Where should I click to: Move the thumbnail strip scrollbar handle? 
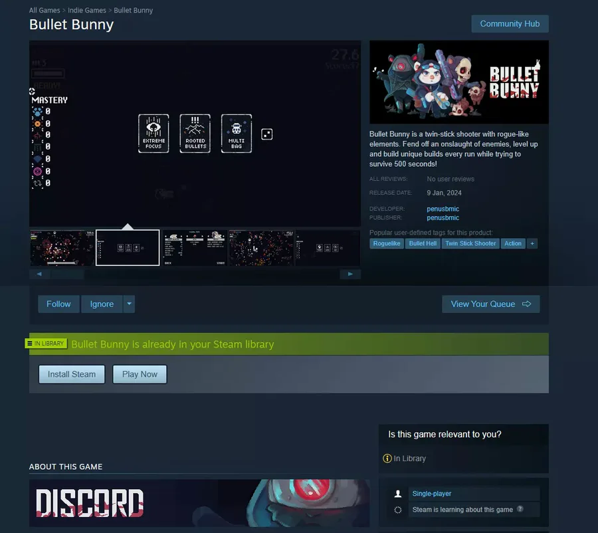point(67,274)
